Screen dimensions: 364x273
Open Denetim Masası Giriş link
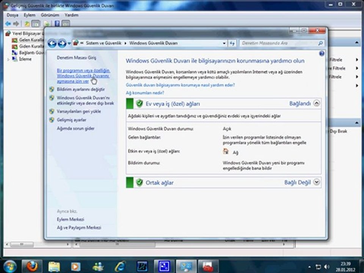[x=76, y=58]
